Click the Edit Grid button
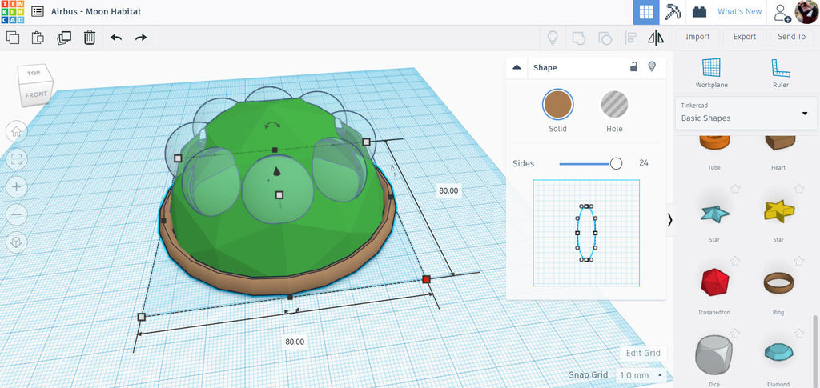Viewport: 820px width, 388px height. (643, 353)
